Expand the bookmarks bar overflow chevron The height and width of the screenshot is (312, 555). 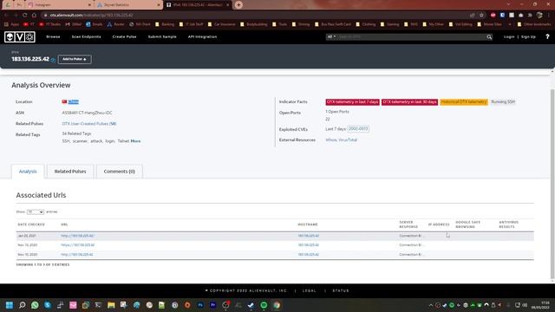pos(510,24)
